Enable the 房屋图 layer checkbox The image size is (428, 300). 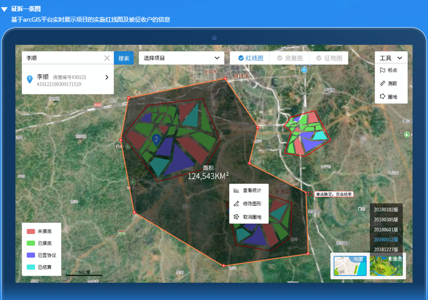(x=280, y=58)
